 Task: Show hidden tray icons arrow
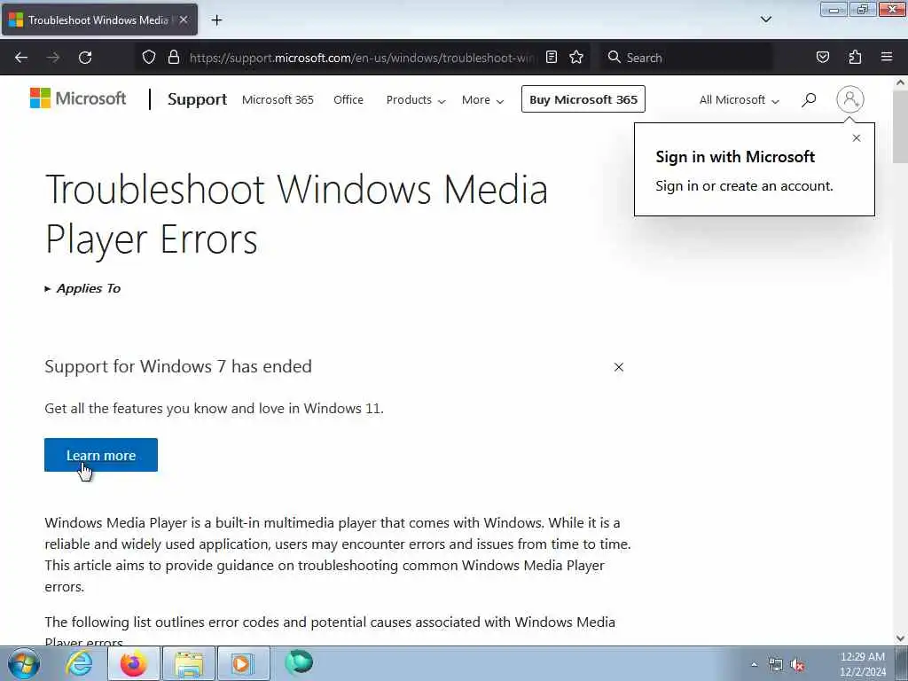click(x=754, y=665)
